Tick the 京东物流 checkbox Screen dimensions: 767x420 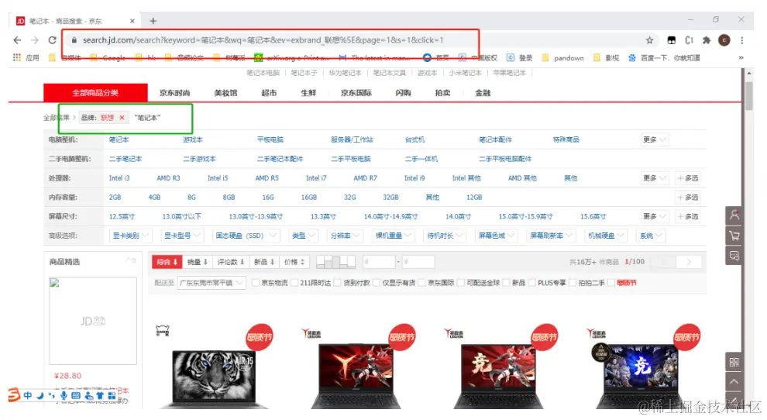click(256, 283)
